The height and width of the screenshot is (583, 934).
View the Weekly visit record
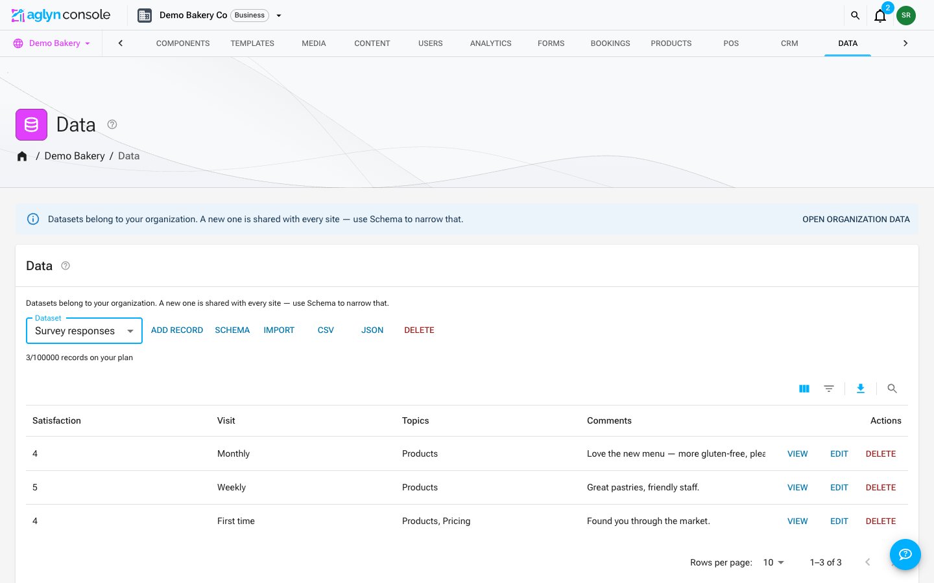click(798, 488)
